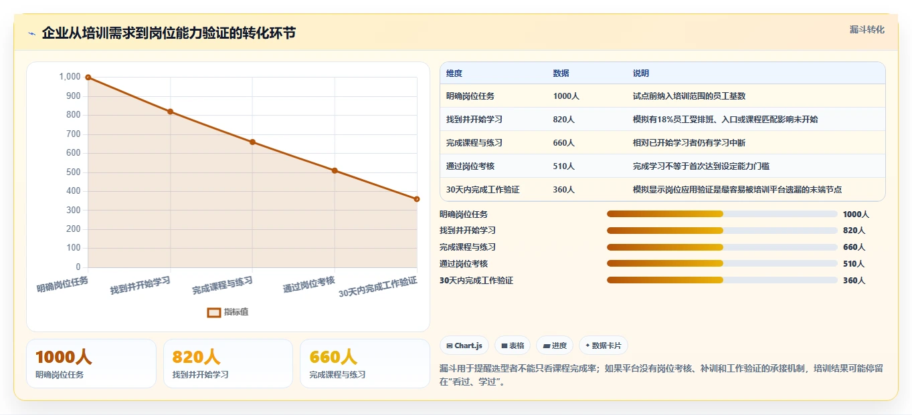
Task: Click the description starting 模拟显示岗位应用验证
Action: [x=737, y=190]
